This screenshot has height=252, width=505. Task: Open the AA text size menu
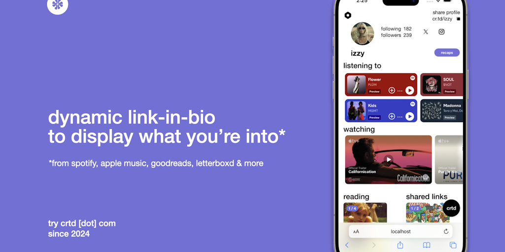[x=356, y=232]
